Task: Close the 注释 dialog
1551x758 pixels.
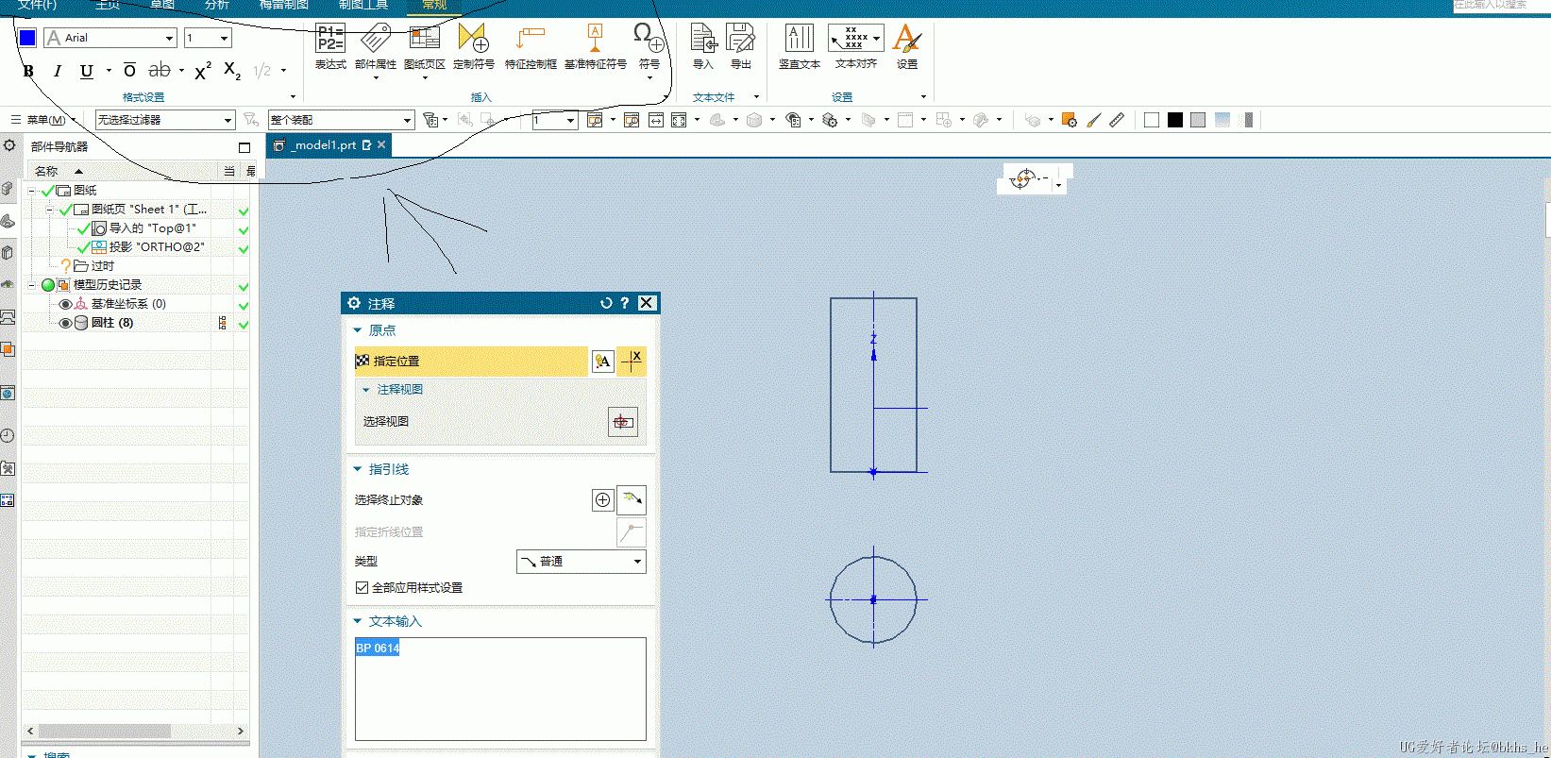Action: coord(647,303)
